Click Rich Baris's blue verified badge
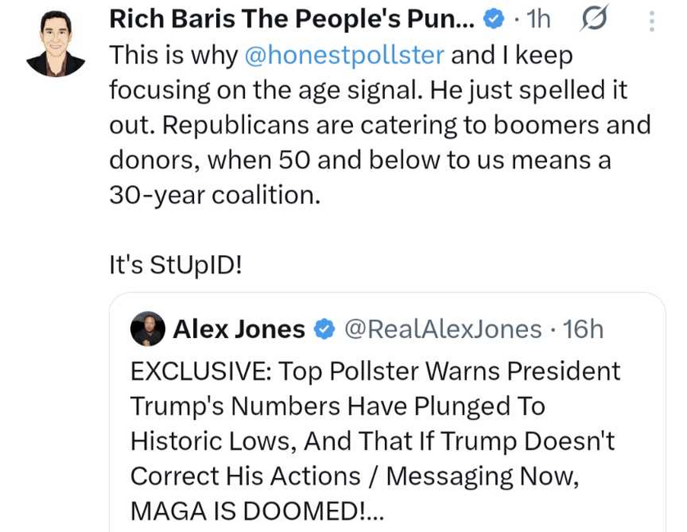Image resolution: width=687 pixels, height=532 pixels. [495, 19]
